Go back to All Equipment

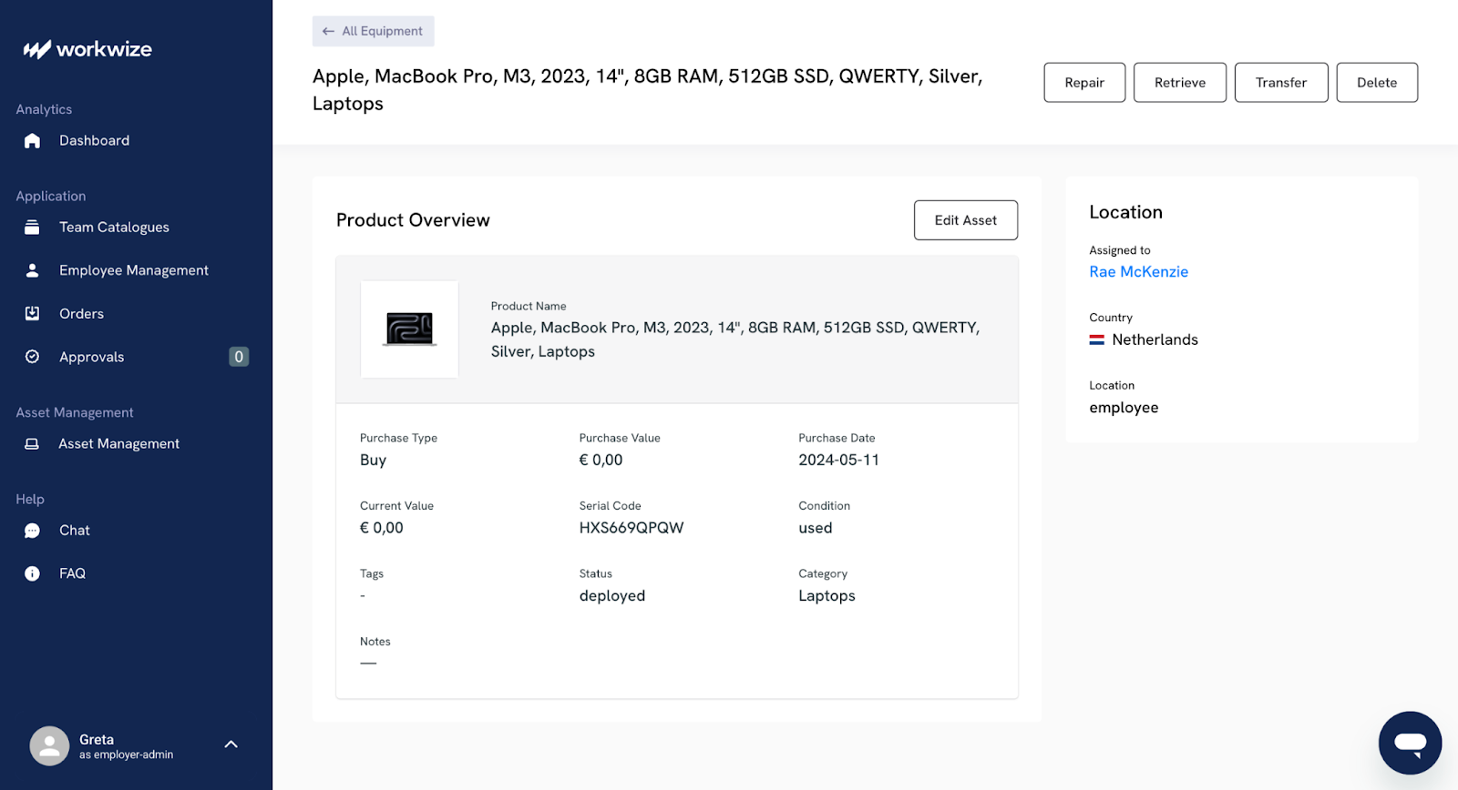(373, 31)
